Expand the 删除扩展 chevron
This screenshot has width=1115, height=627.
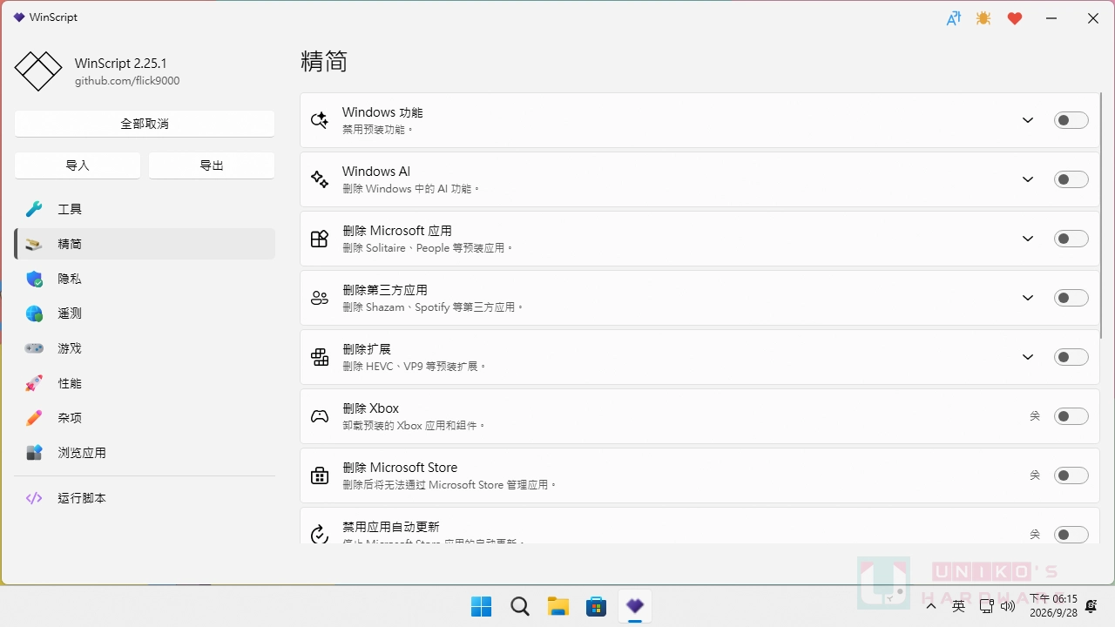pos(1028,357)
